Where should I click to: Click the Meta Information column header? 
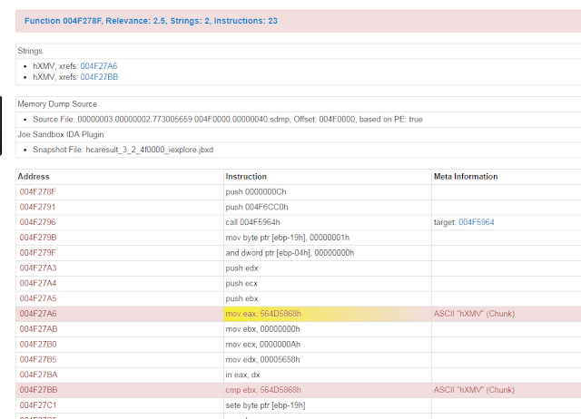466,177
